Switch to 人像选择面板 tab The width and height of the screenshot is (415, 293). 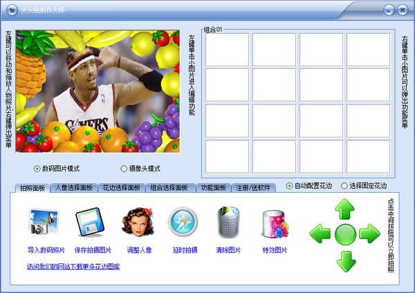click(x=74, y=187)
